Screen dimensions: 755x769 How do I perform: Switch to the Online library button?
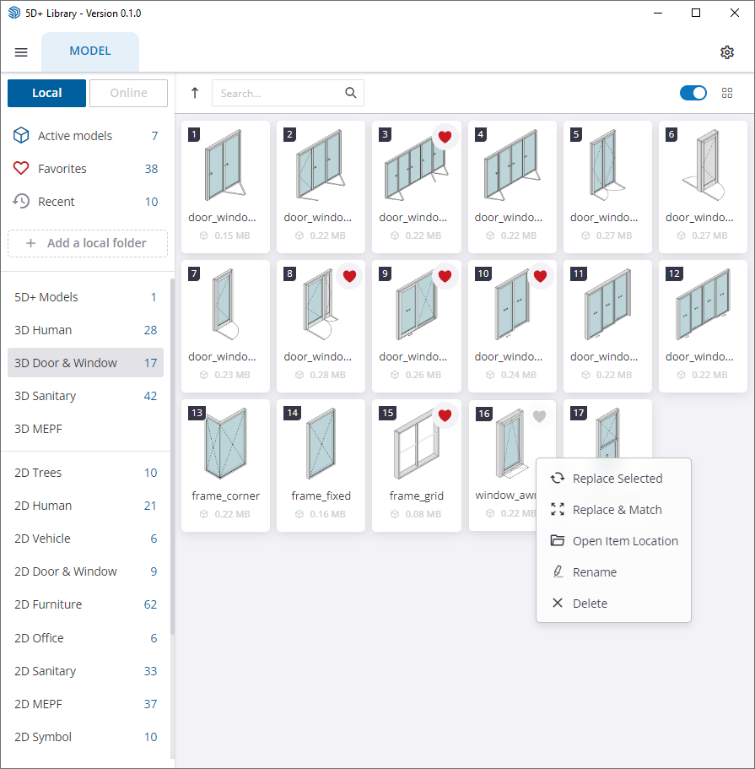[x=128, y=93]
